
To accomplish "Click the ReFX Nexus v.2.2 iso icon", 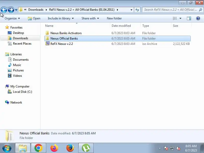I will [47, 43].
